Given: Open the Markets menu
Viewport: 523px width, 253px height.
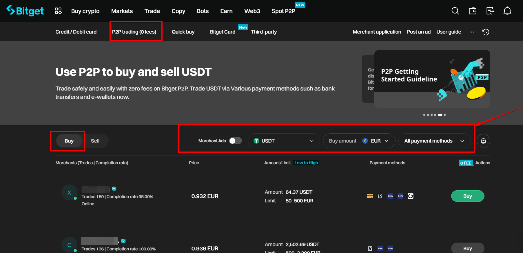Looking at the screenshot, I should [122, 11].
